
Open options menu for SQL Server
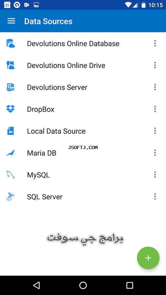(155, 197)
